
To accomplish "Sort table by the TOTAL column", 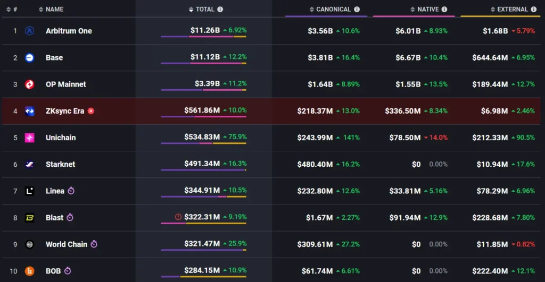I will tap(202, 10).
